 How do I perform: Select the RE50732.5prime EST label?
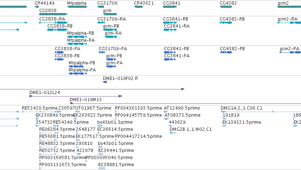coord(57,151)
